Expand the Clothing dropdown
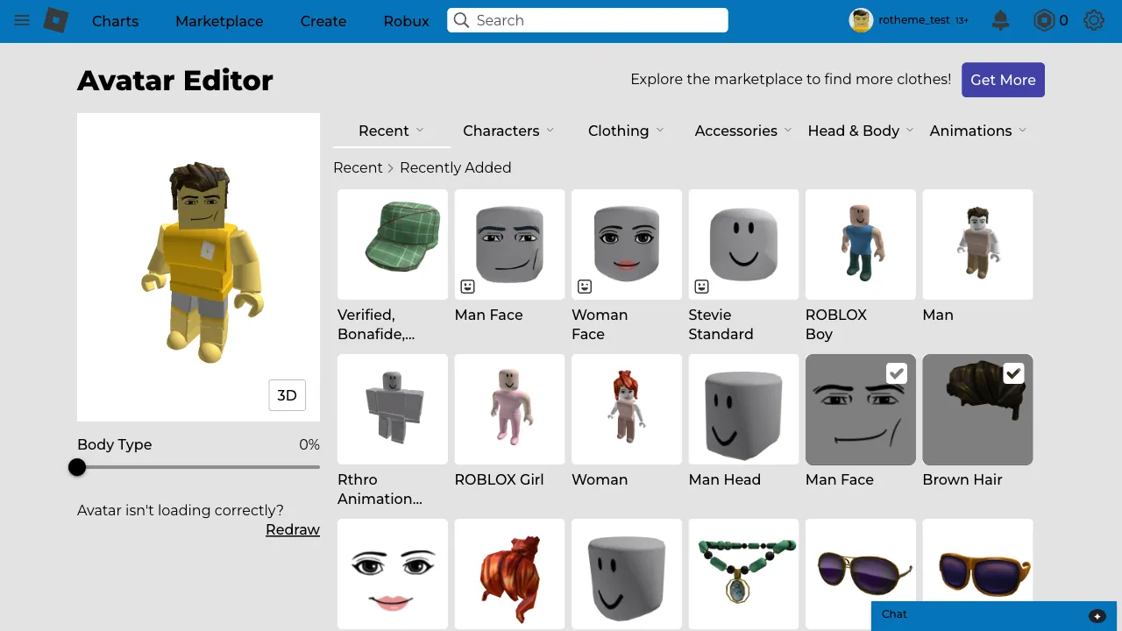The image size is (1122, 631). coord(625,131)
